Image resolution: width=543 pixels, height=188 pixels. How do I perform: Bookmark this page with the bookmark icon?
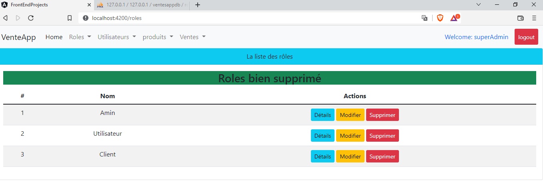point(70,18)
